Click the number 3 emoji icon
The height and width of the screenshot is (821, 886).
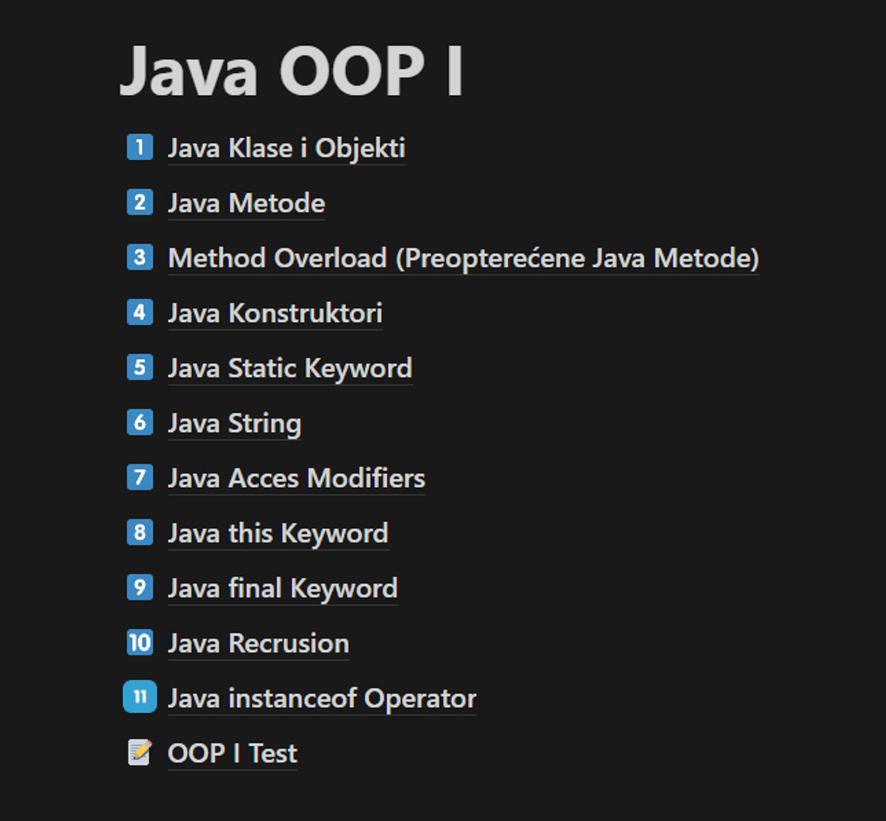[140, 258]
